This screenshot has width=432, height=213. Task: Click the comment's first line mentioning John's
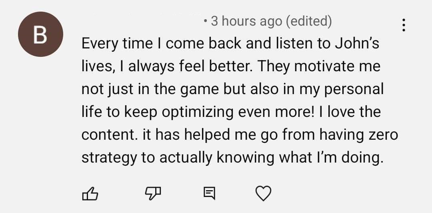point(230,44)
